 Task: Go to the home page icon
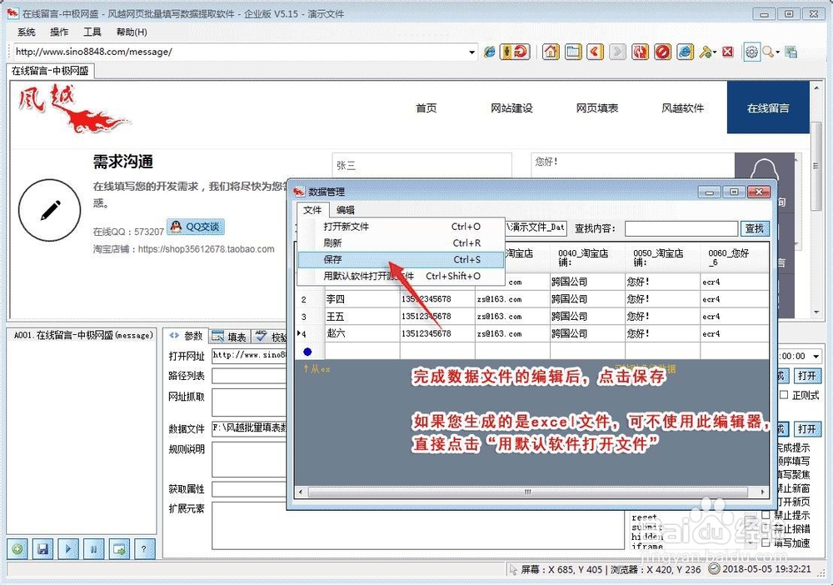(x=551, y=52)
